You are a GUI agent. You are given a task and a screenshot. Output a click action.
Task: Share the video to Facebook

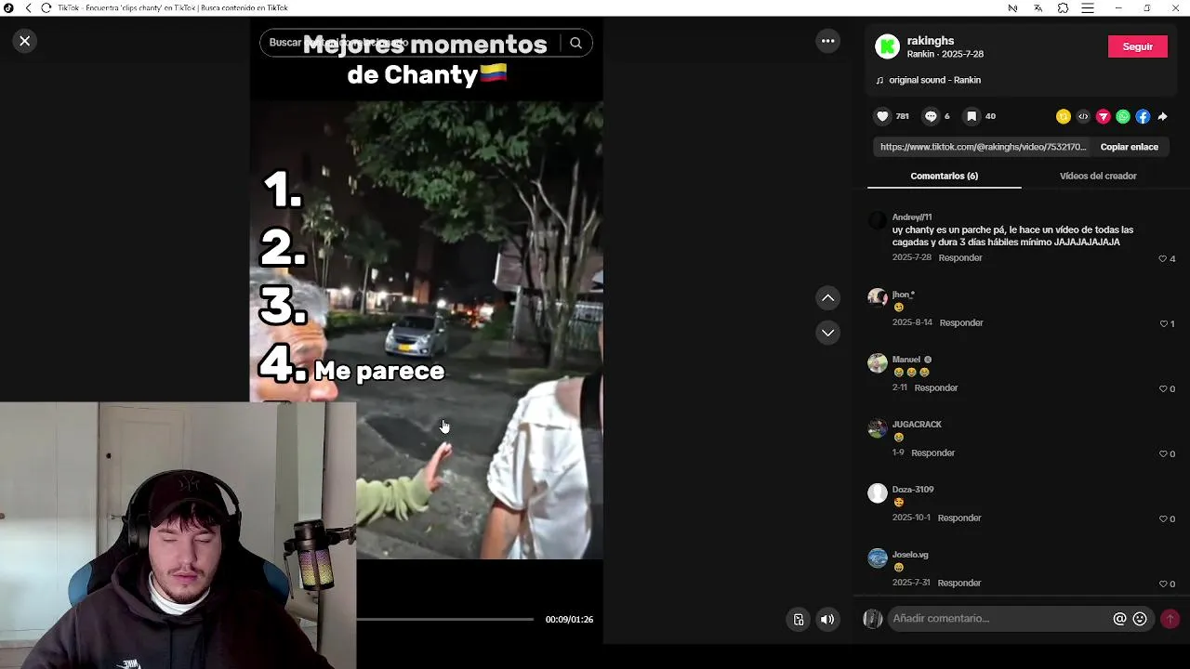click(x=1143, y=116)
